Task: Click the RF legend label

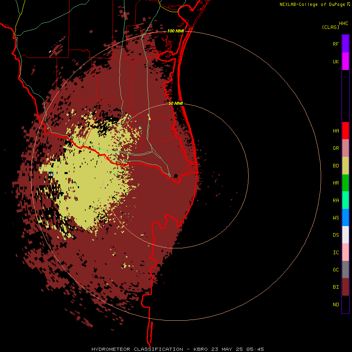Action: pyautogui.click(x=336, y=44)
